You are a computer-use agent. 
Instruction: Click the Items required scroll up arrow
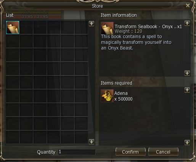(x=187, y=90)
